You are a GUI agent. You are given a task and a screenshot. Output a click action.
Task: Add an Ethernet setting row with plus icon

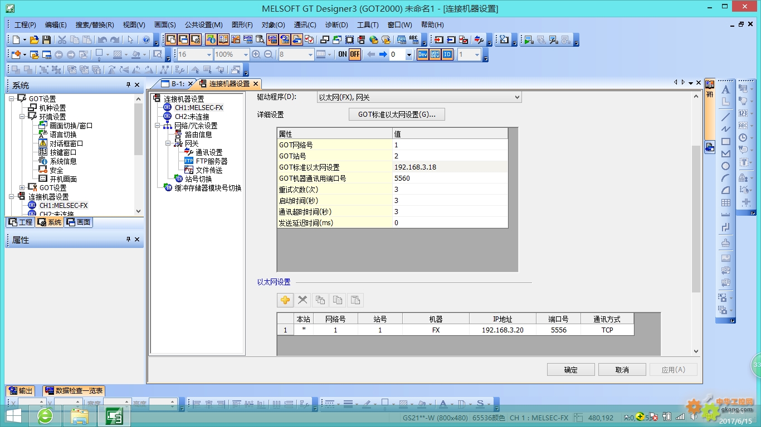(285, 300)
